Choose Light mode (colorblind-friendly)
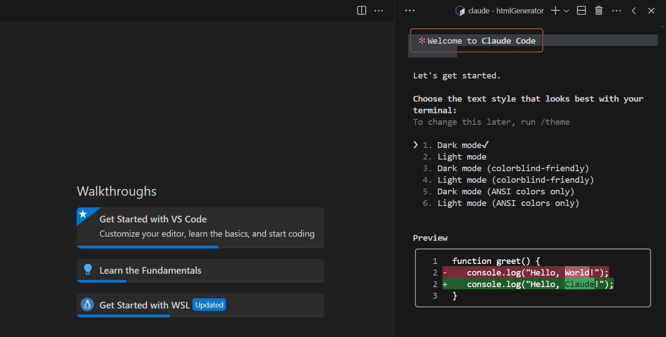The height and width of the screenshot is (337, 666). (x=508, y=180)
